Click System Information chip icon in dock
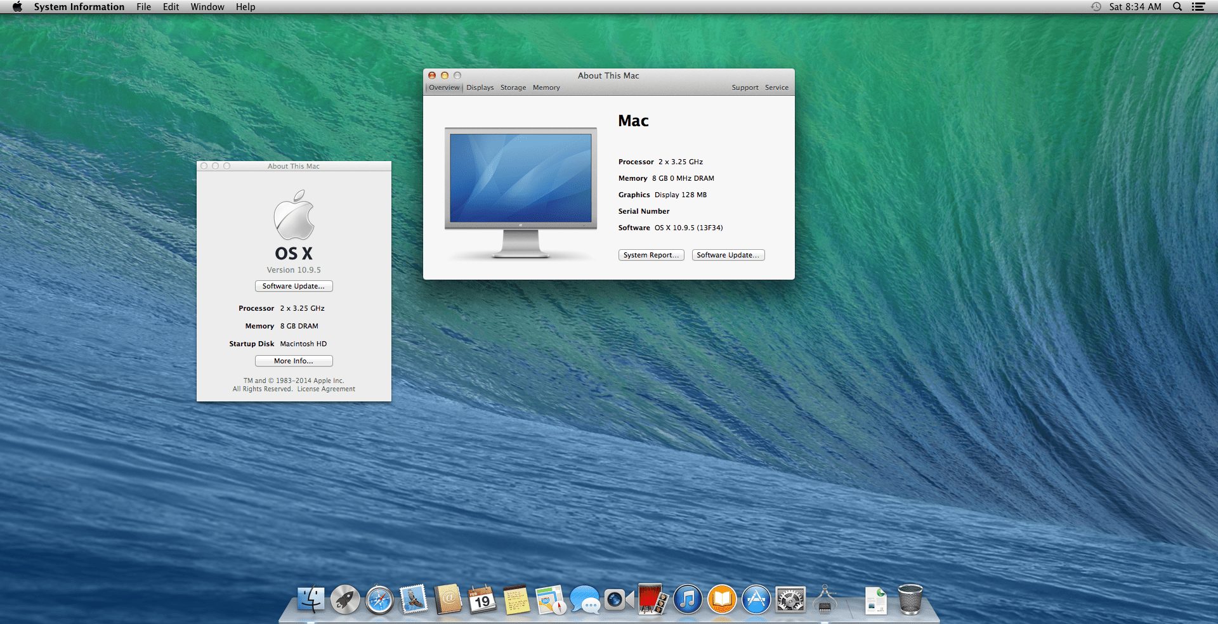The height and width of the screenshot is (624, 1218). 825,599
